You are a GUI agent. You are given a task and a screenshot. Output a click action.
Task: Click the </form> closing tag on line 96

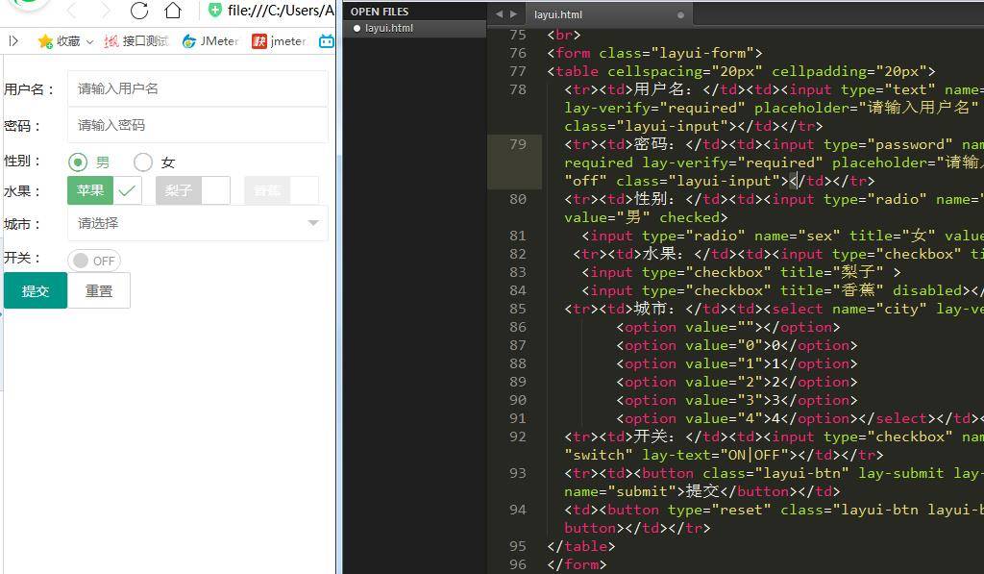point(577,564)
